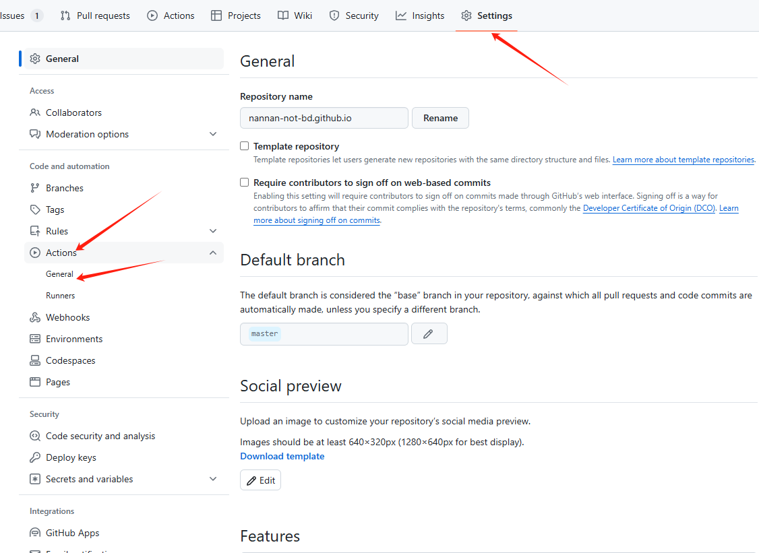Click the Branches icon in sidebar
Screen dimensions: 759x553
[x=35, y=188]
